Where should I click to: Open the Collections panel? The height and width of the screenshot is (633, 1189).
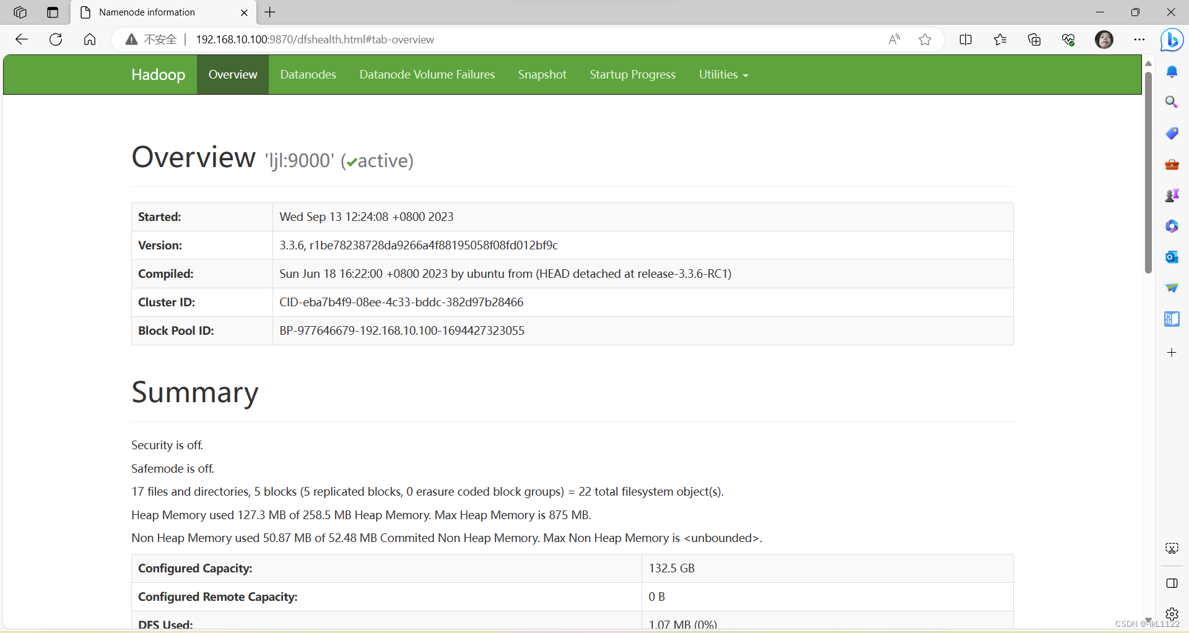coord(1034,40)
